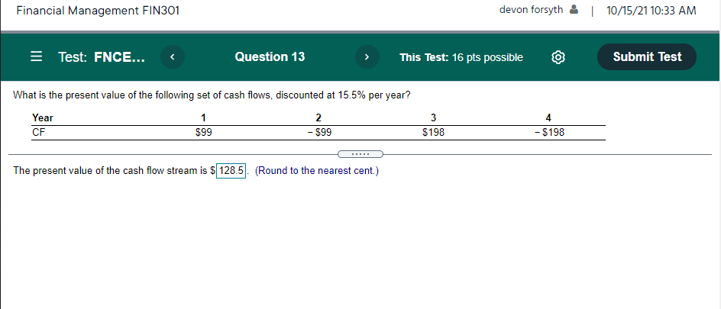This screenshot has height=309, width=721.
Task: Click the 10/15/21 10:33 AM timestamp
Action: pyautogui.click(x=651, y=10)
